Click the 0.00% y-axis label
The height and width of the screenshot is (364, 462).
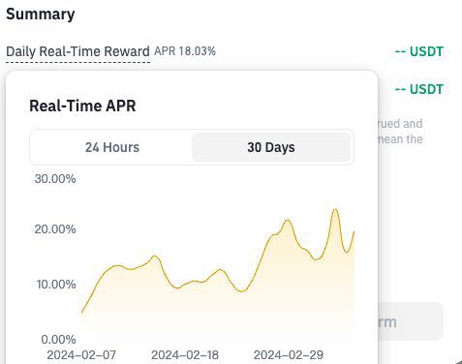point(58,340)
